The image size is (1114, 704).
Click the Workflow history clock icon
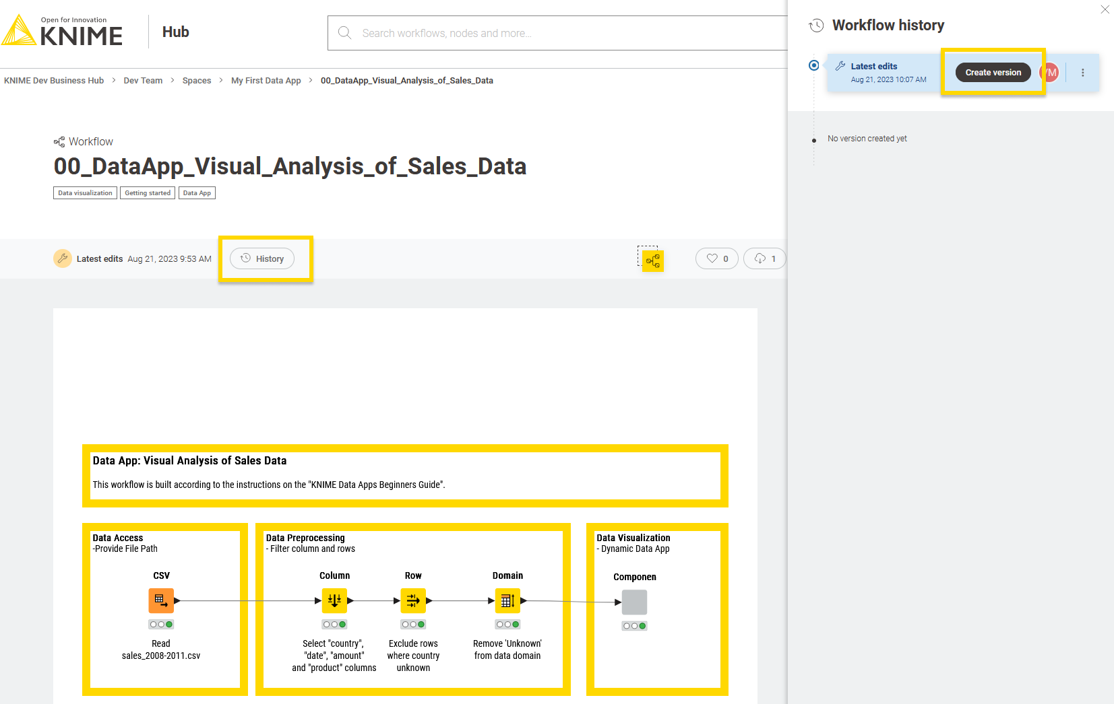tap(816, 26)
